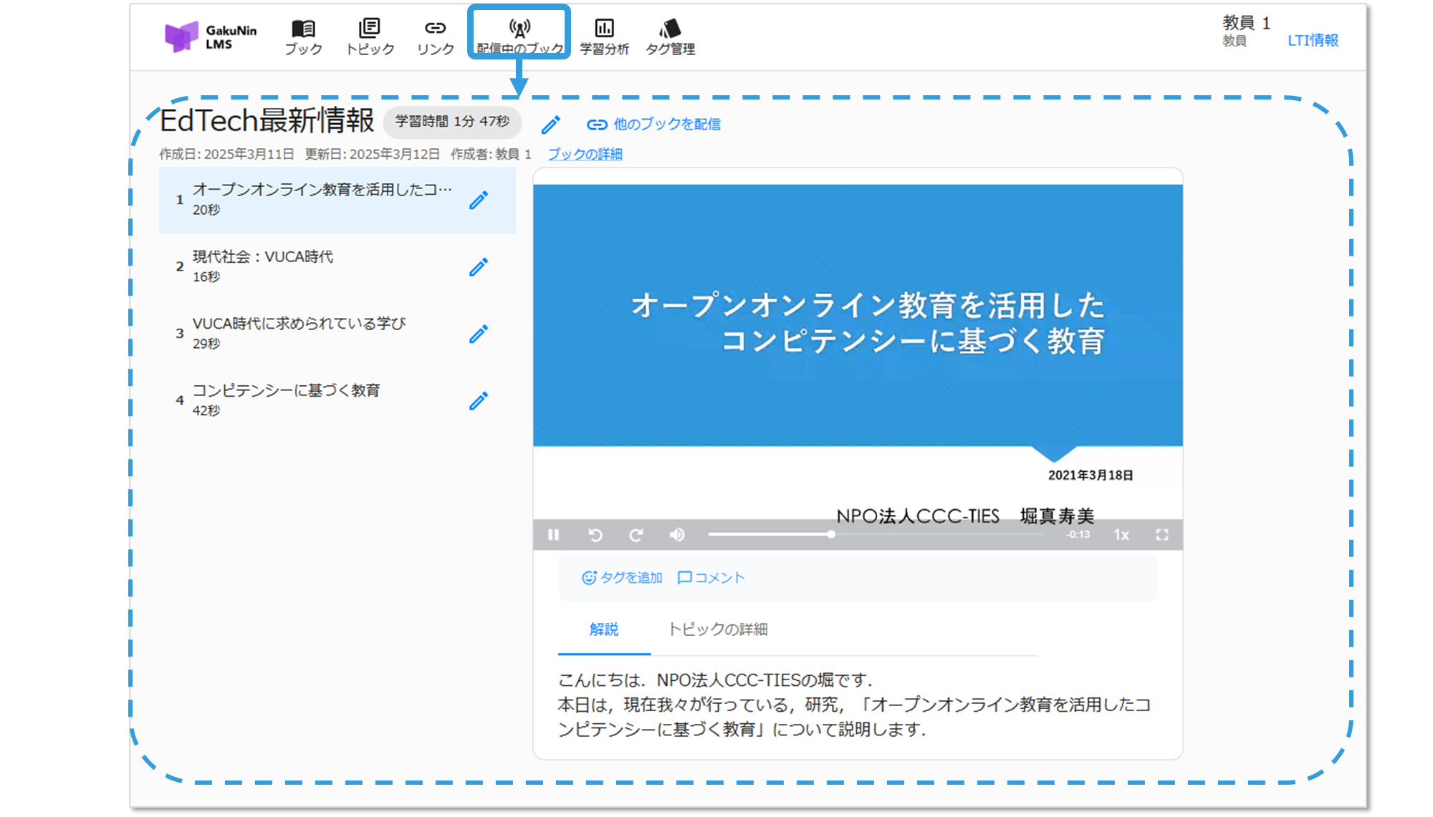The height and width of the screenshot is (817, 1433).
Task: Rewind the video with back button
Action: pos(595,535)
